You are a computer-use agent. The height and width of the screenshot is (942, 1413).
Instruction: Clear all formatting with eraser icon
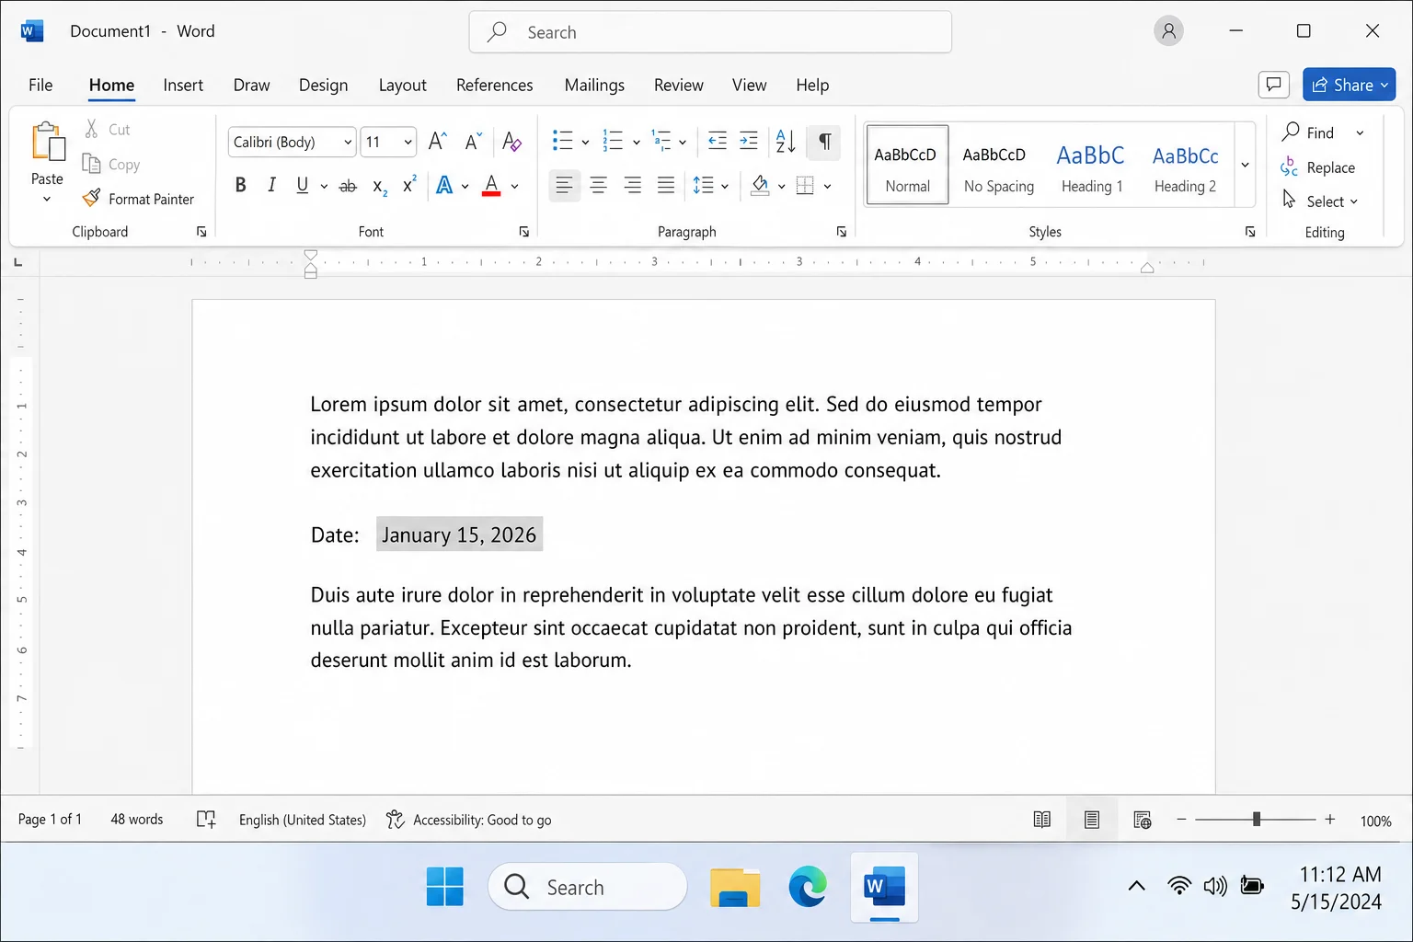[512, 142]
